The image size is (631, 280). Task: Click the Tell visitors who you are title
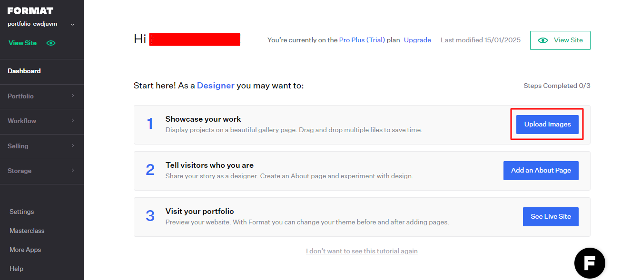[x=209, y=165]
